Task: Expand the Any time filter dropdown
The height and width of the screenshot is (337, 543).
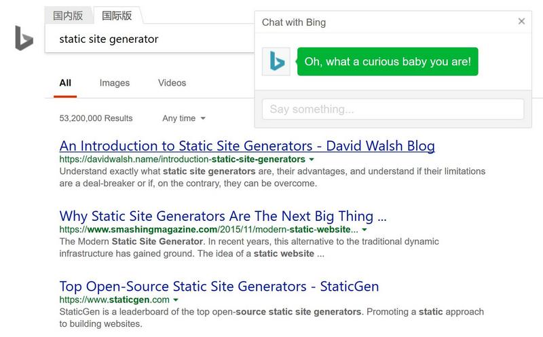Action: [x=184, y=118]
